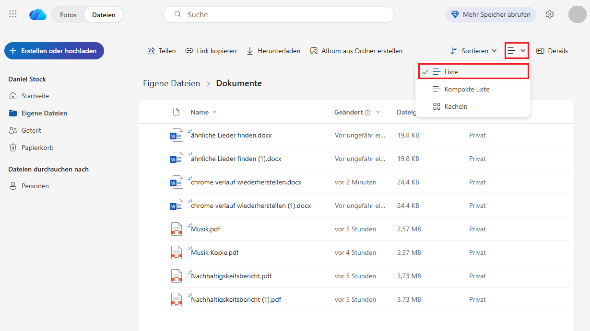Toggle the view options dropdown button

[517, 51]
